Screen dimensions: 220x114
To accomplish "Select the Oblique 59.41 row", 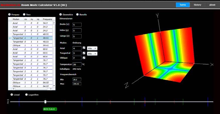I will coord(32,45).
